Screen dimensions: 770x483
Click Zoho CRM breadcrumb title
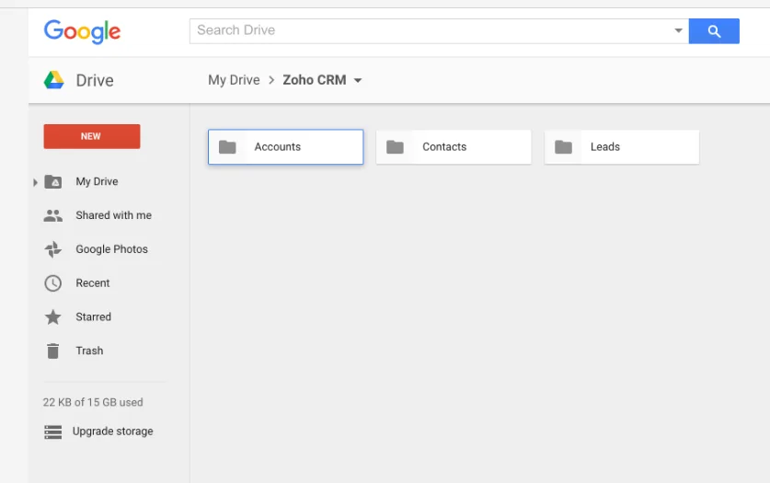coord(315,80)
